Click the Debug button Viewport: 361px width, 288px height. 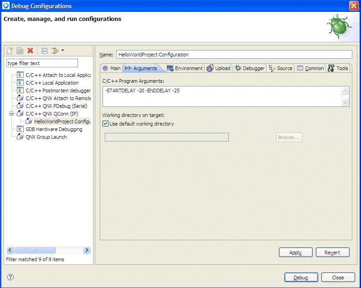click(x=301, y=278)
